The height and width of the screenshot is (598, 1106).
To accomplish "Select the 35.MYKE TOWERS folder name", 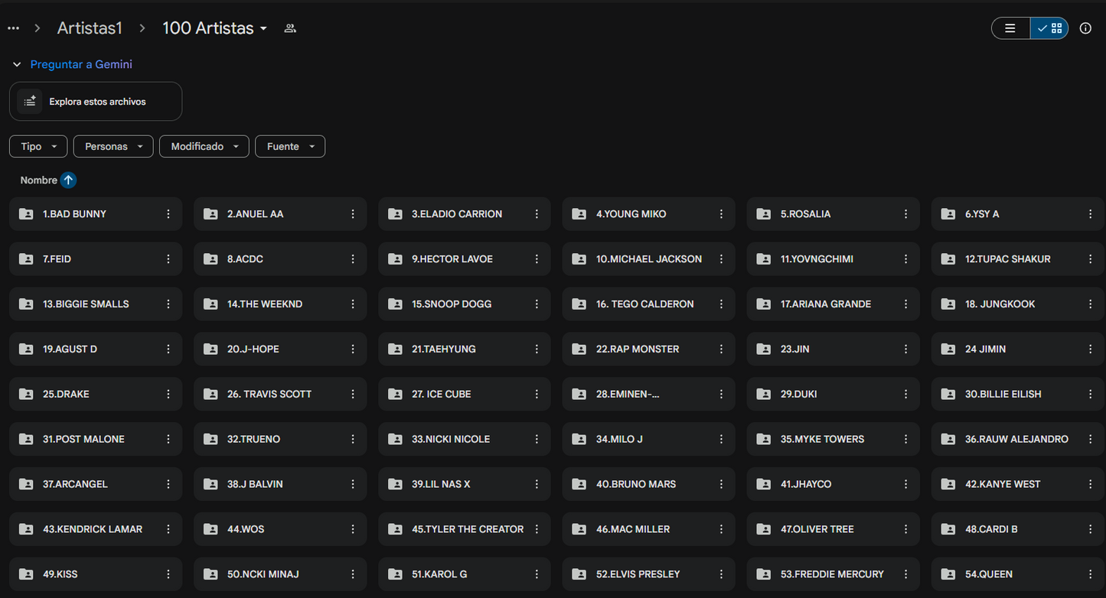I will (x=823, y=440).
